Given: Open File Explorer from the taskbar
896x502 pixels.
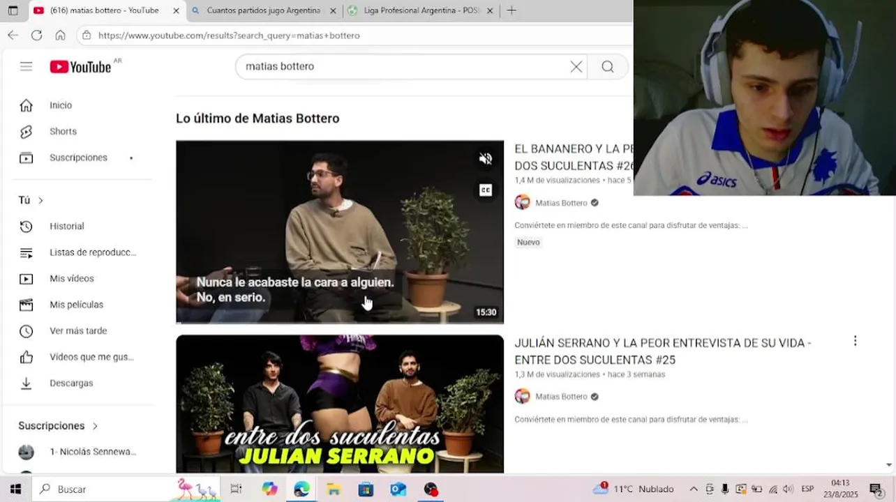Looking at the screenshot, I should point(334,489).
